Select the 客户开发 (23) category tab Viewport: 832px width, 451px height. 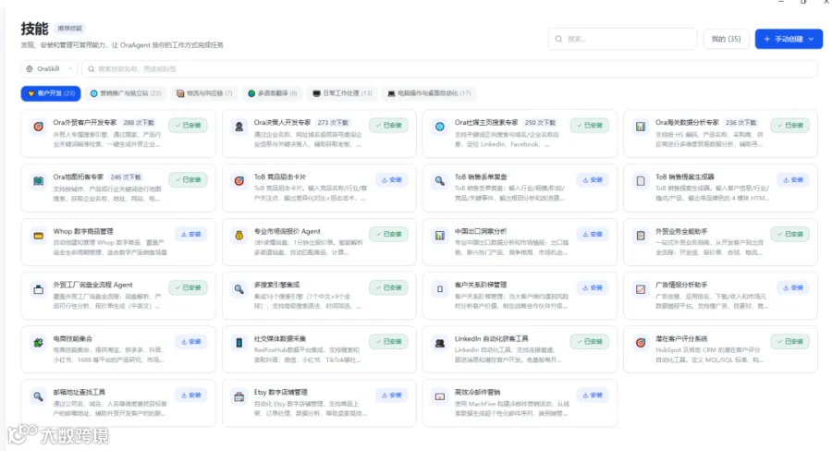pos(51,93)
